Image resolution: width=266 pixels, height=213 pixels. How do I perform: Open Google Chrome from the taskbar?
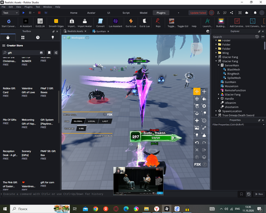click(96, 209)
